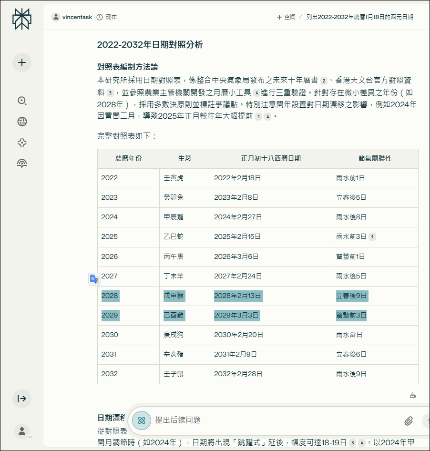Open the Discover globe icon in sidebar
Viewport: 430px width, 451px height.
pos(22,122)
